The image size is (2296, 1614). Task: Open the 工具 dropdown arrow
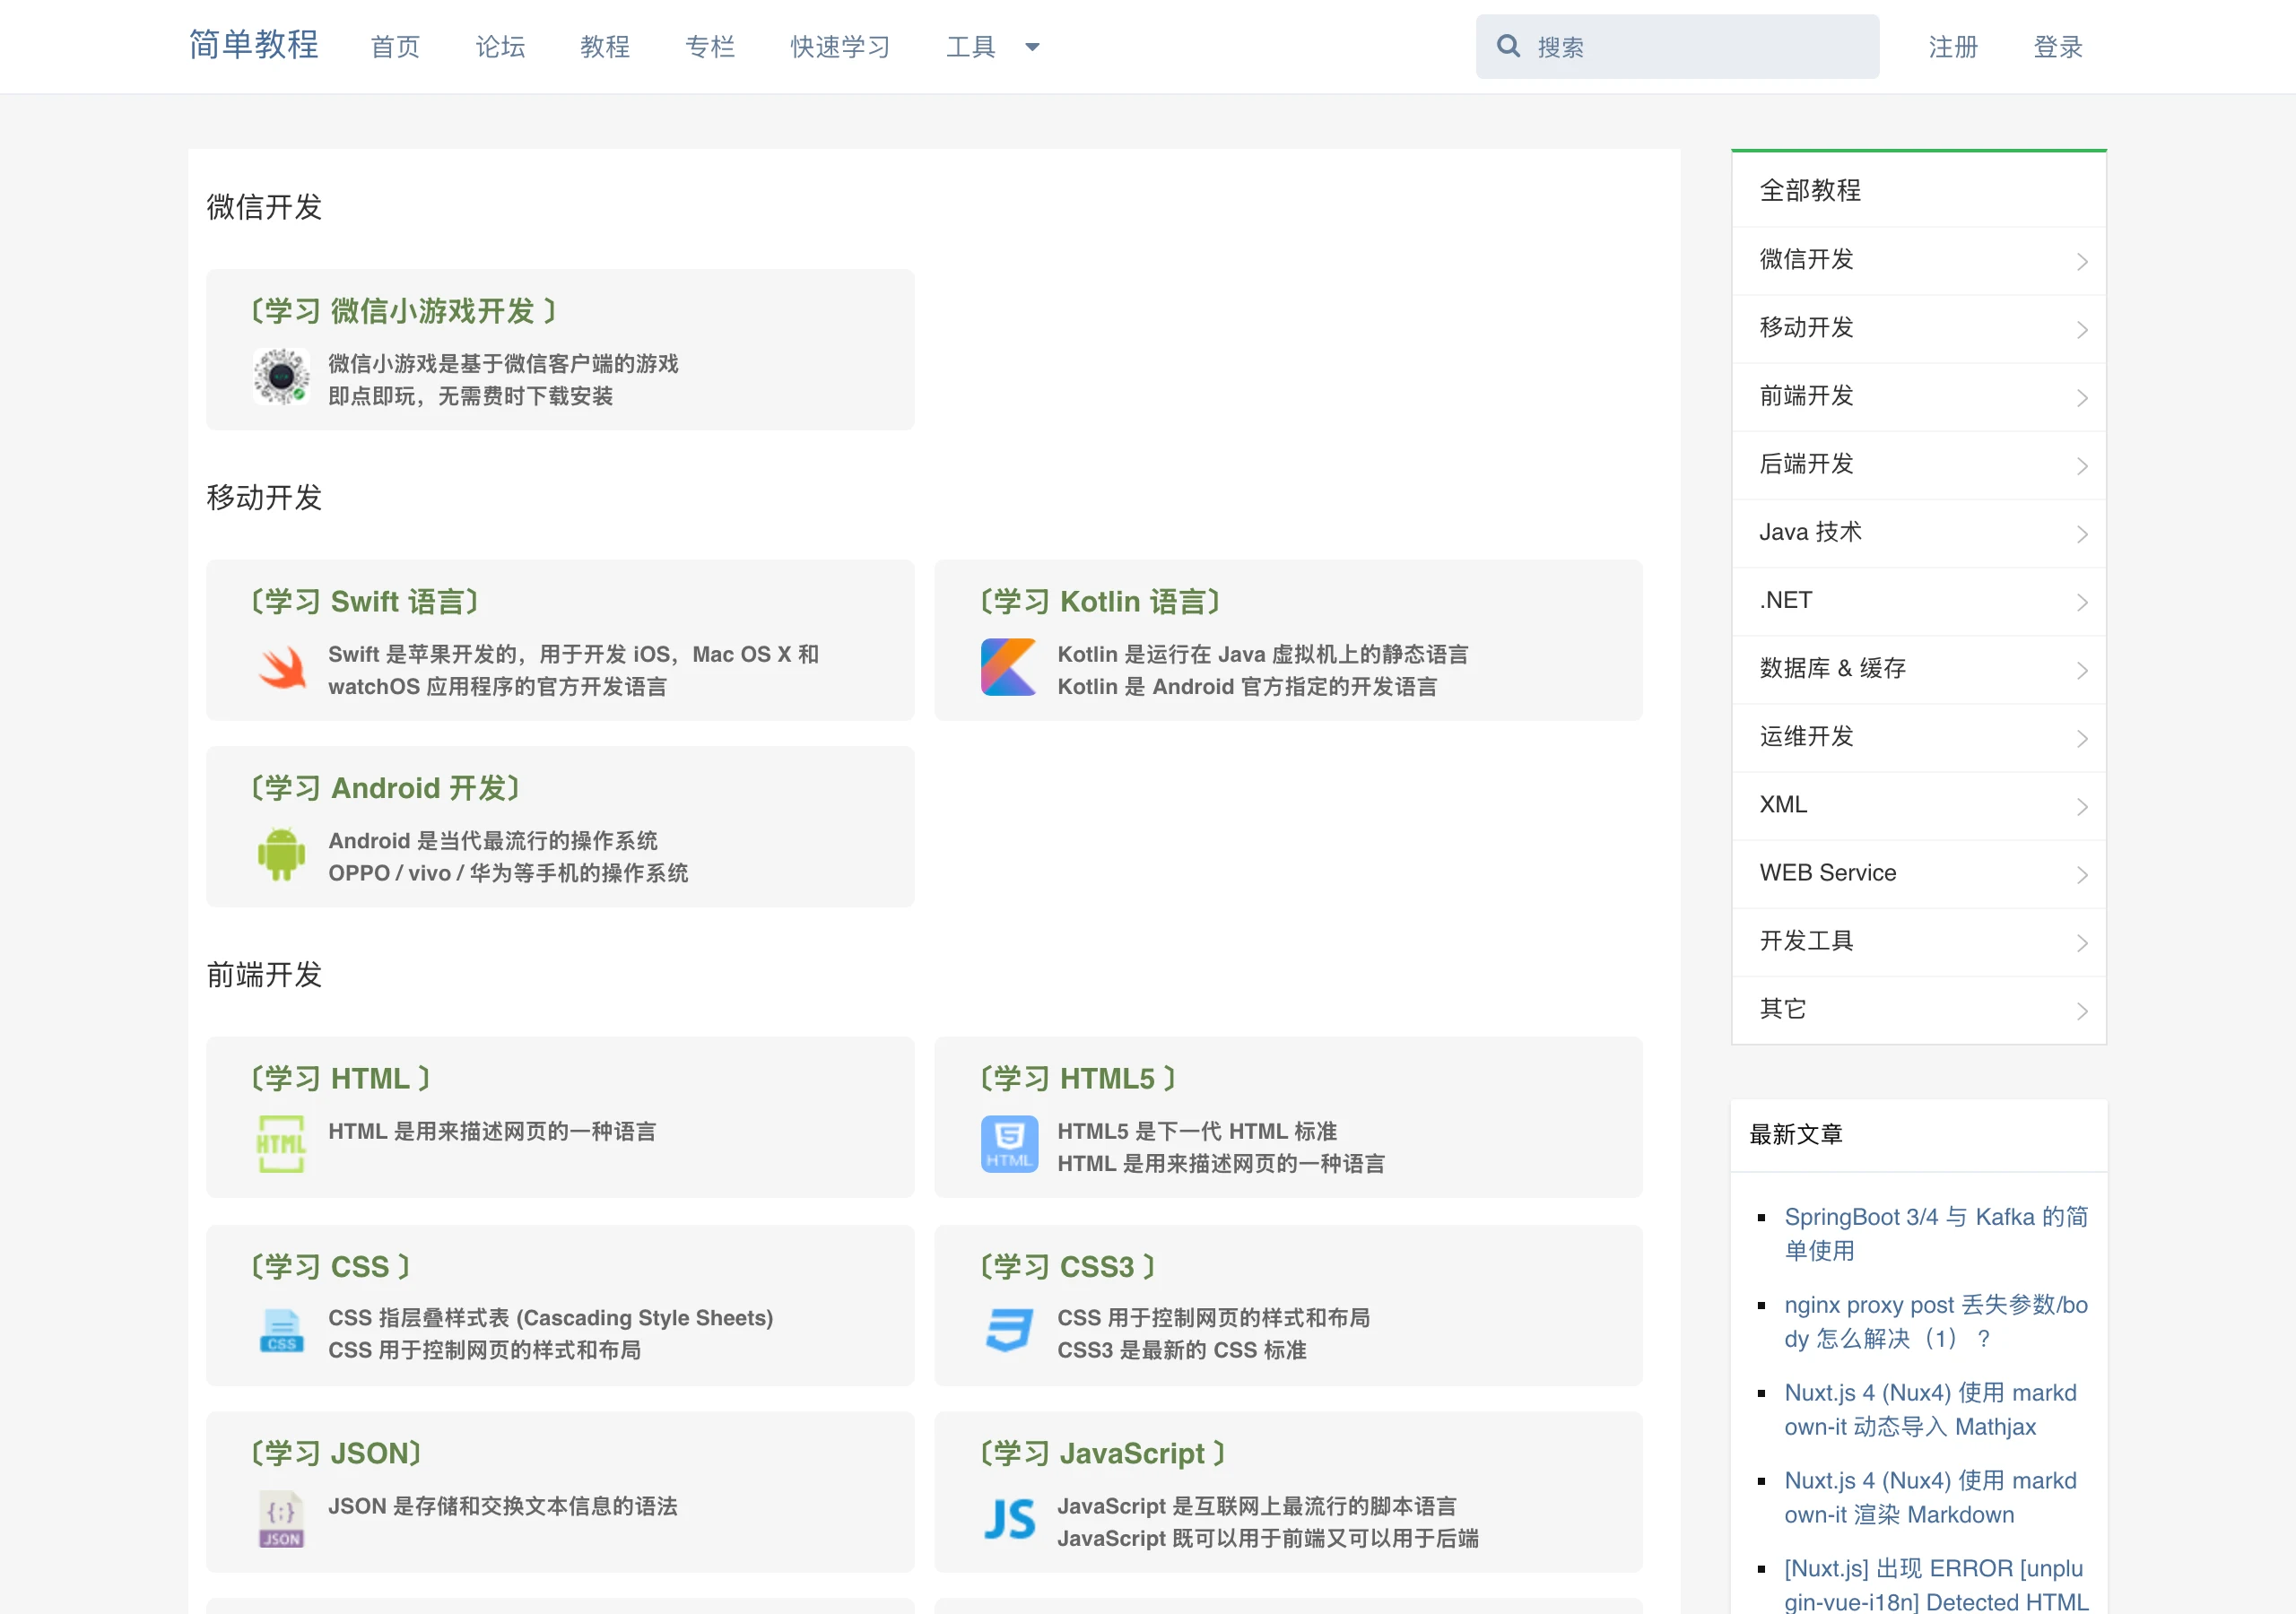coord(1033,47)
